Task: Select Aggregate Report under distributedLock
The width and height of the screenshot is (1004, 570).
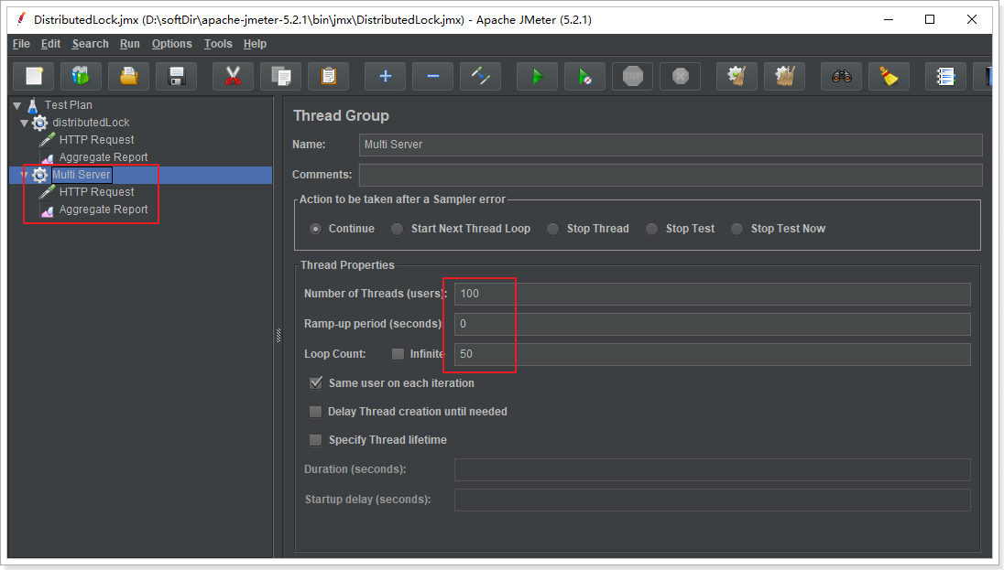Action: 104,157
